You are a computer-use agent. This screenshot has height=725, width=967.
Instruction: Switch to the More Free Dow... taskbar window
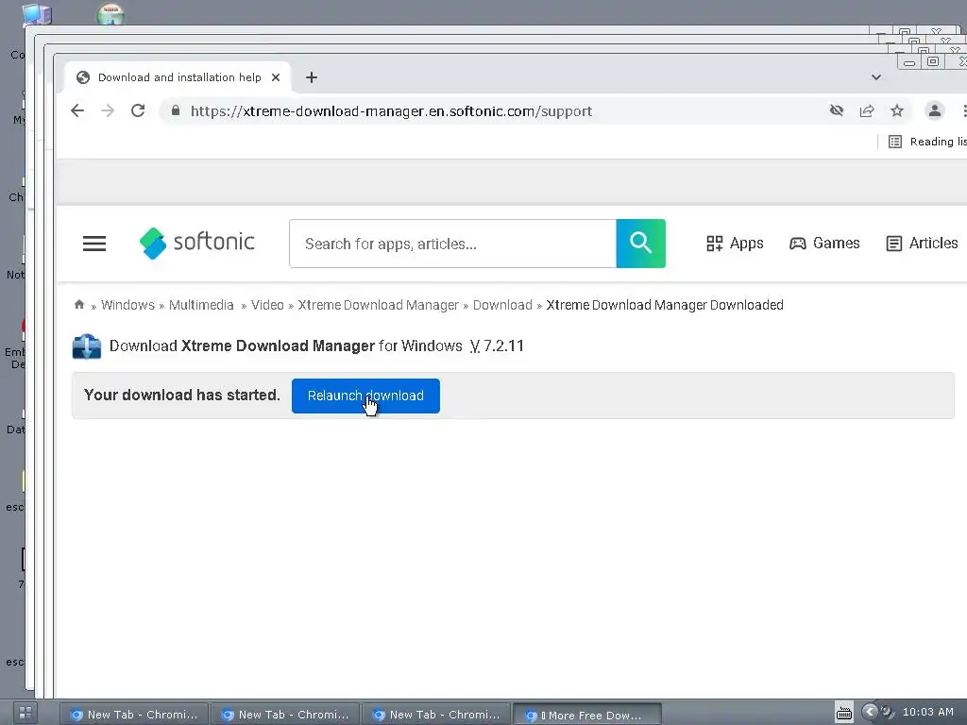(x=587, y=716)
